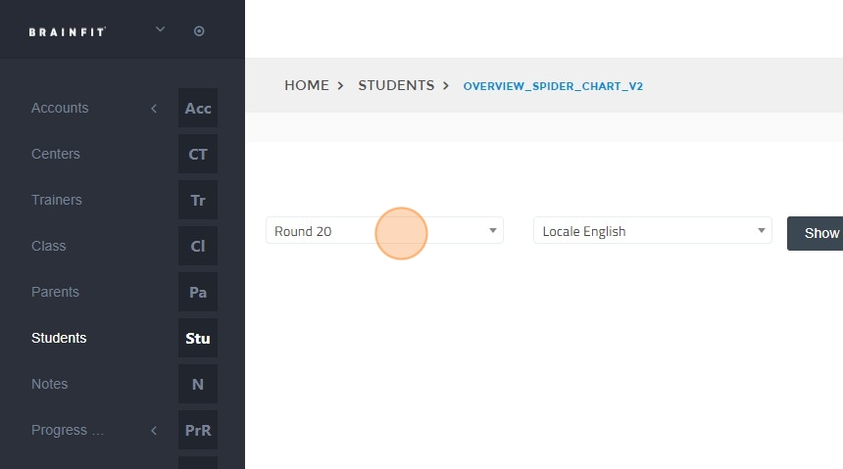Open Centers in the sidebar

[55, 154]
